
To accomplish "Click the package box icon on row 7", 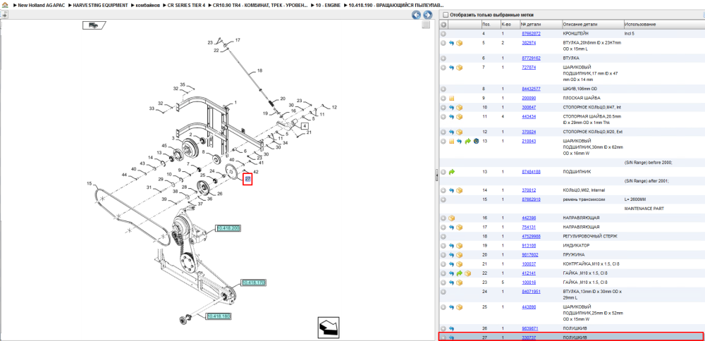I will click(x=460, y=68).
